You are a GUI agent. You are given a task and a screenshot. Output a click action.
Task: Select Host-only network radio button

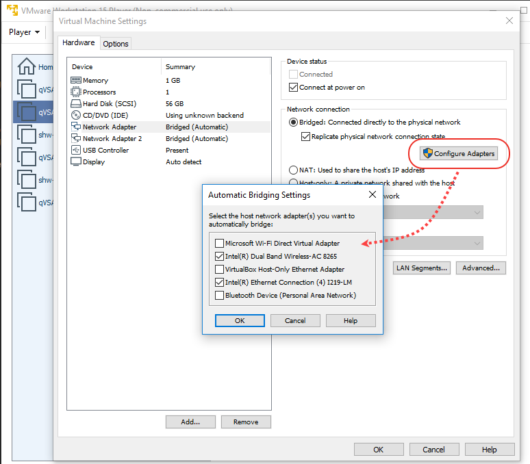[x=293, y=182]
